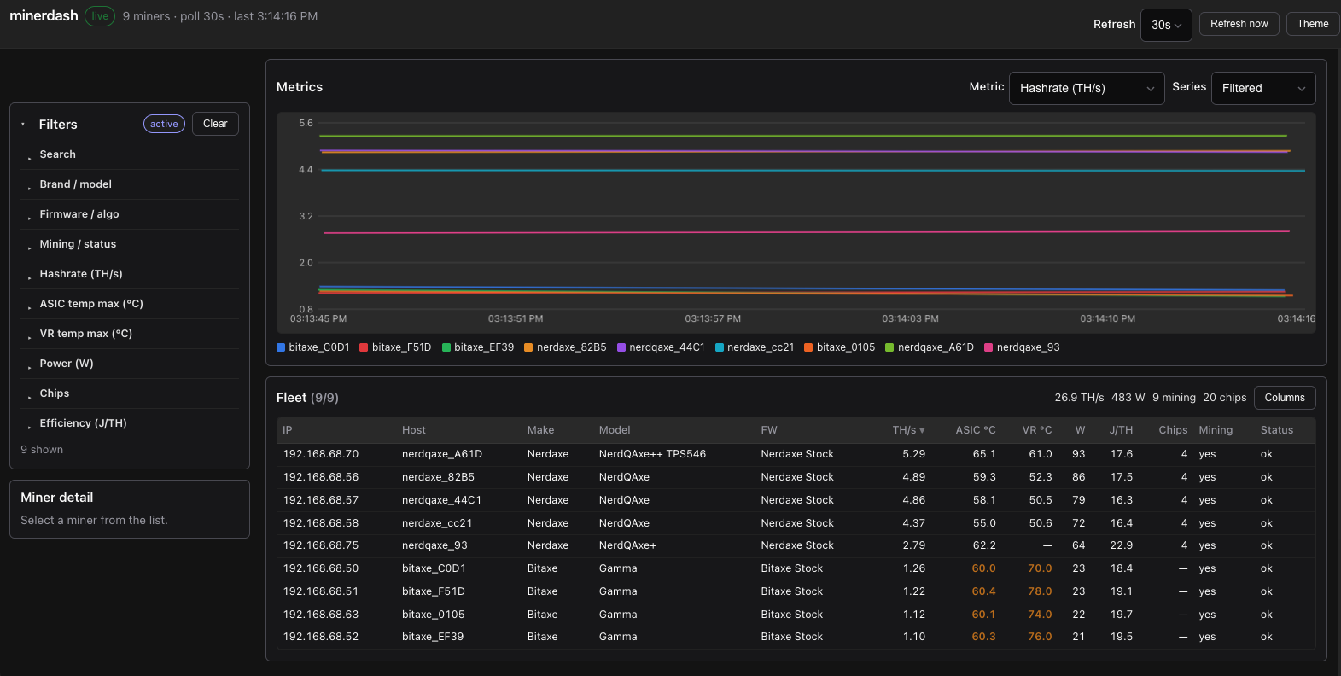The width and height of the screenshot is (1341, 676).
Task: Select host nerdqaxe_93 in fleet table
Action: point(434,545)
